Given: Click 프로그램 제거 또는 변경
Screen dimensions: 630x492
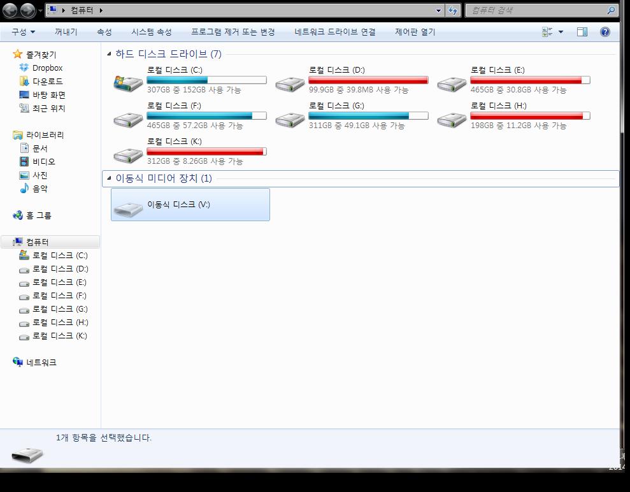Looking at the screenshot, I should [x=233, y=32].
